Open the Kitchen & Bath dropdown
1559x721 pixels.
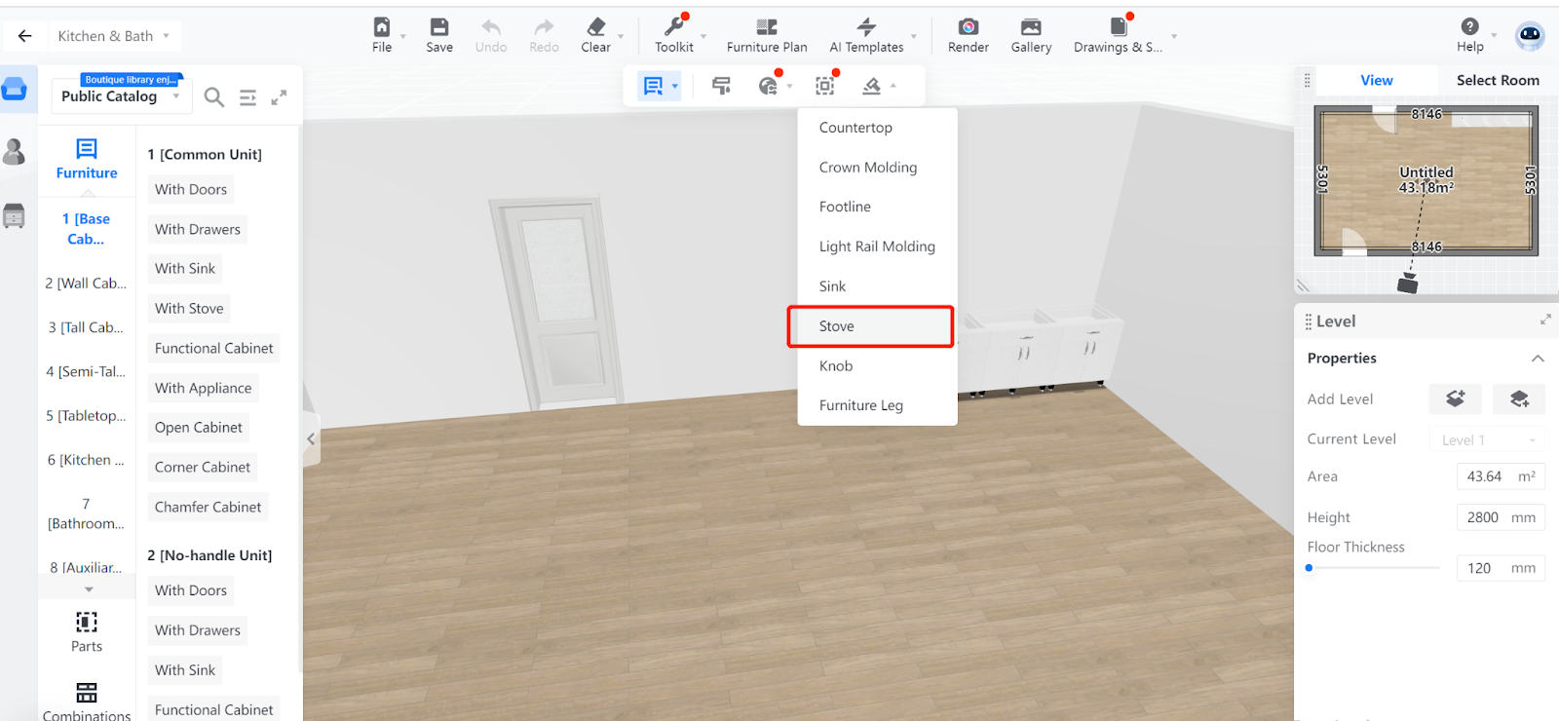(x=113, y=36)
